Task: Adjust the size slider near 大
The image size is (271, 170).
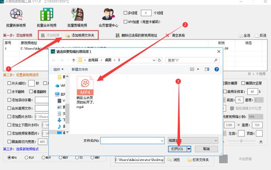Action: [x=241, y=141]
